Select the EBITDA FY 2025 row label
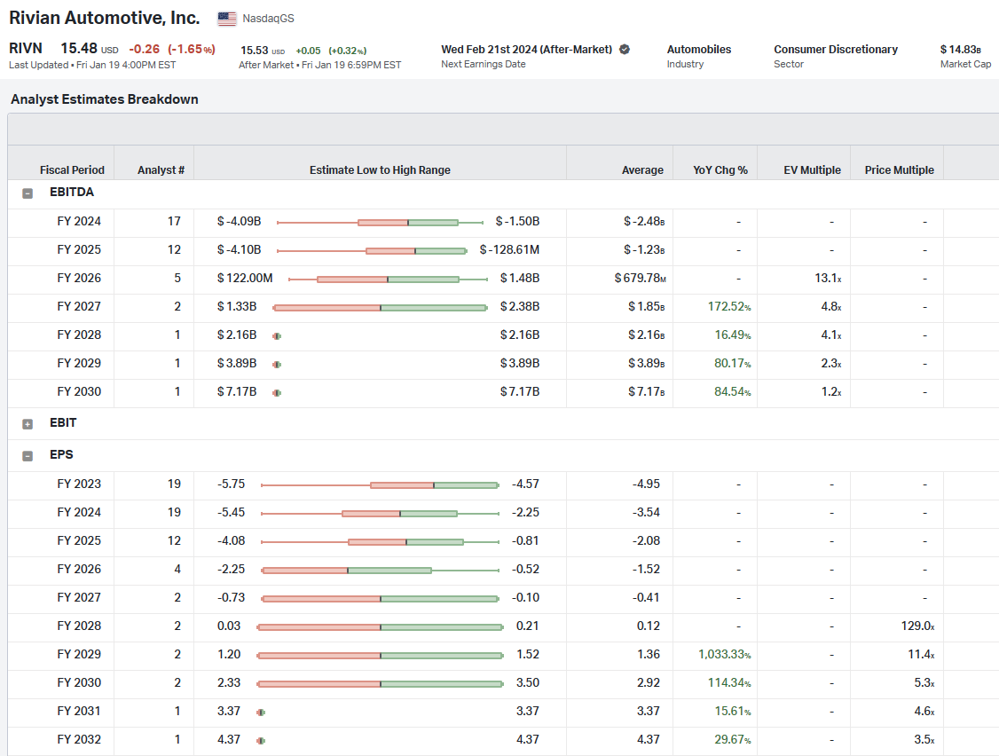The width and height of the screenshot is (999, 756). [x=79, y=250]
